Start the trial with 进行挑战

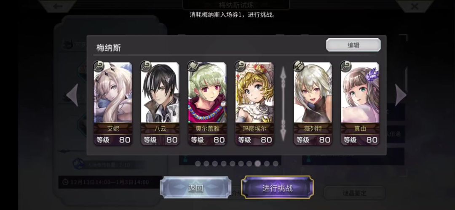tap(277, 188)
